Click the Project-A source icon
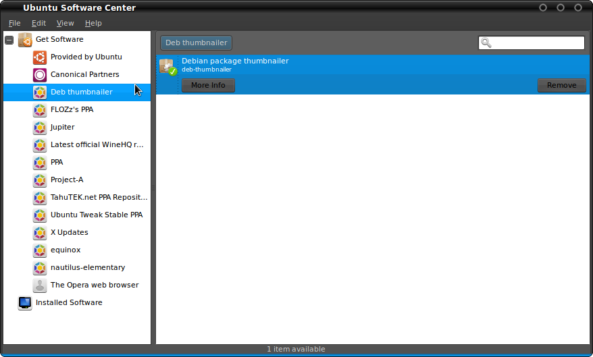The height and width of the screenshot is (357, 593). pyautogui.click(x=40, y=180)
